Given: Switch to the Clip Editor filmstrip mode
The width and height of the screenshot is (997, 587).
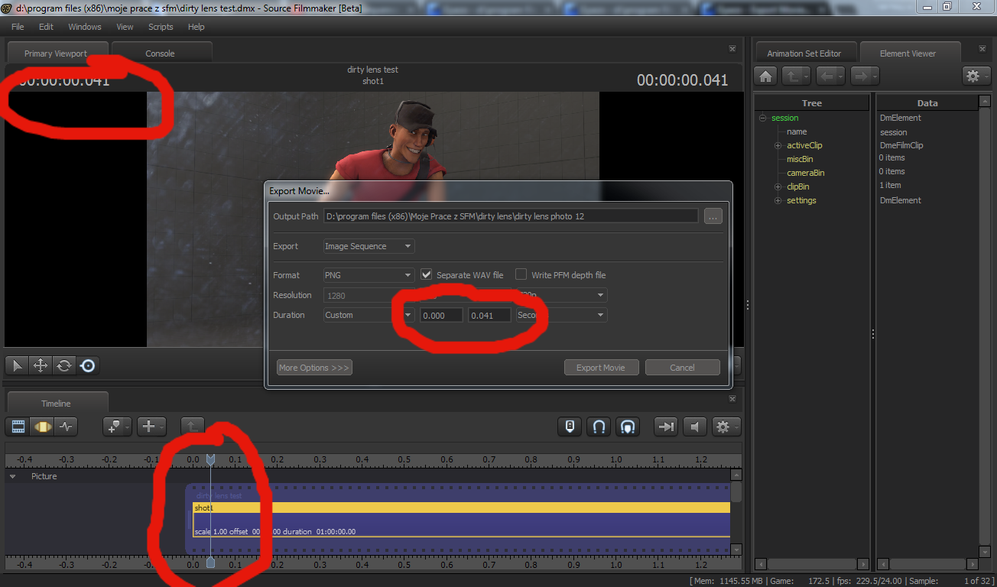Looking at the screenshot, I should [x=18, y=426].
